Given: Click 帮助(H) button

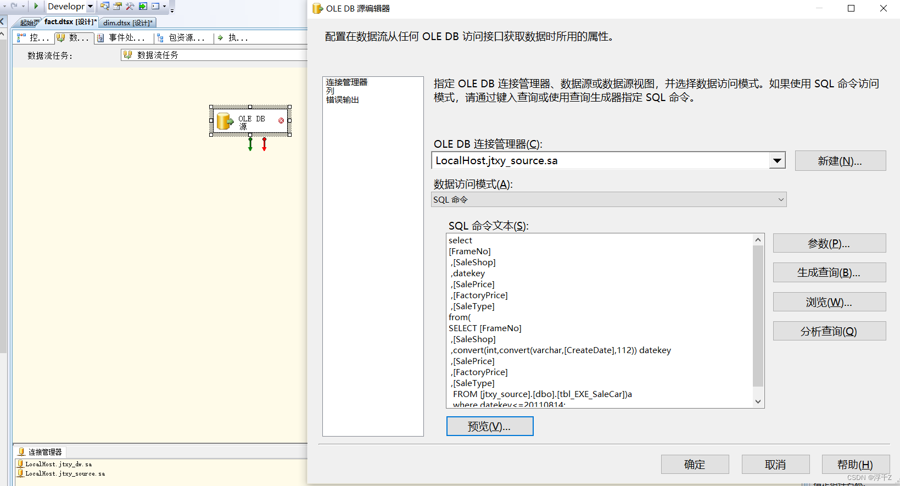Looking at the screenshot, I should click(856, 465).
